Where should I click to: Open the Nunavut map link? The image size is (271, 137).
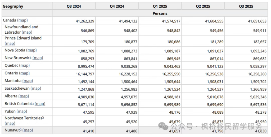(x=28, y=130)
